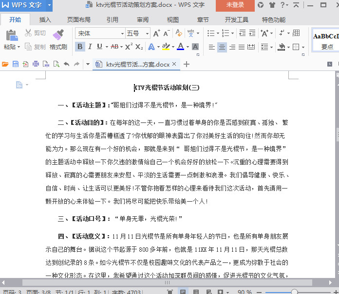Click the insert table grid icon
Screen dimensions: 339x294
coord(296,33)
